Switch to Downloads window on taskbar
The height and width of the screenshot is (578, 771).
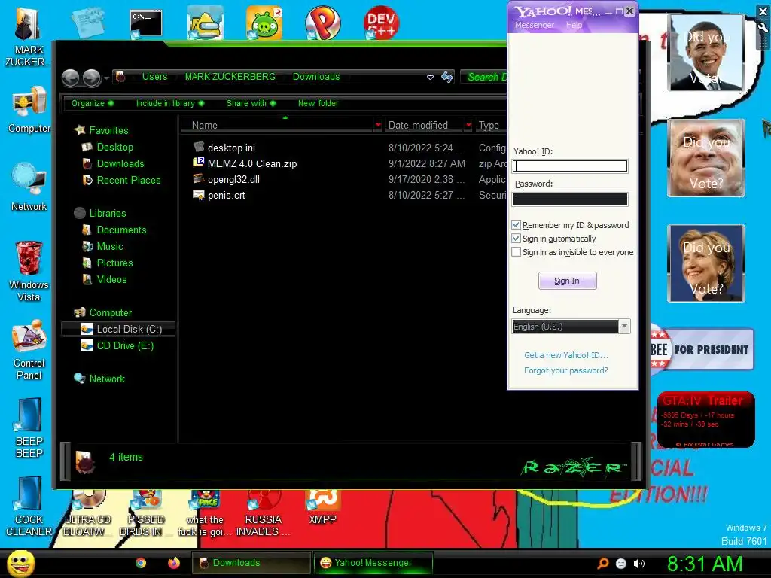251,563
